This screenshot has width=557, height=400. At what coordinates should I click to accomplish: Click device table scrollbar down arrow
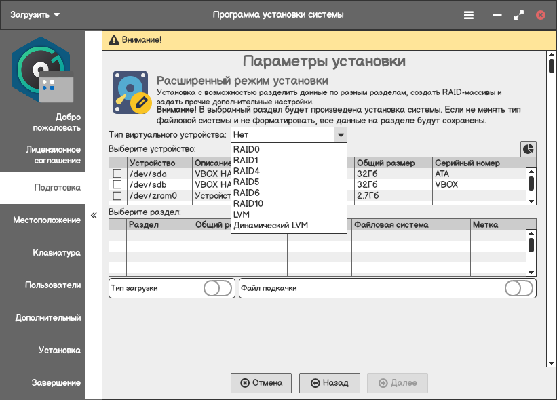click(531, 201)
